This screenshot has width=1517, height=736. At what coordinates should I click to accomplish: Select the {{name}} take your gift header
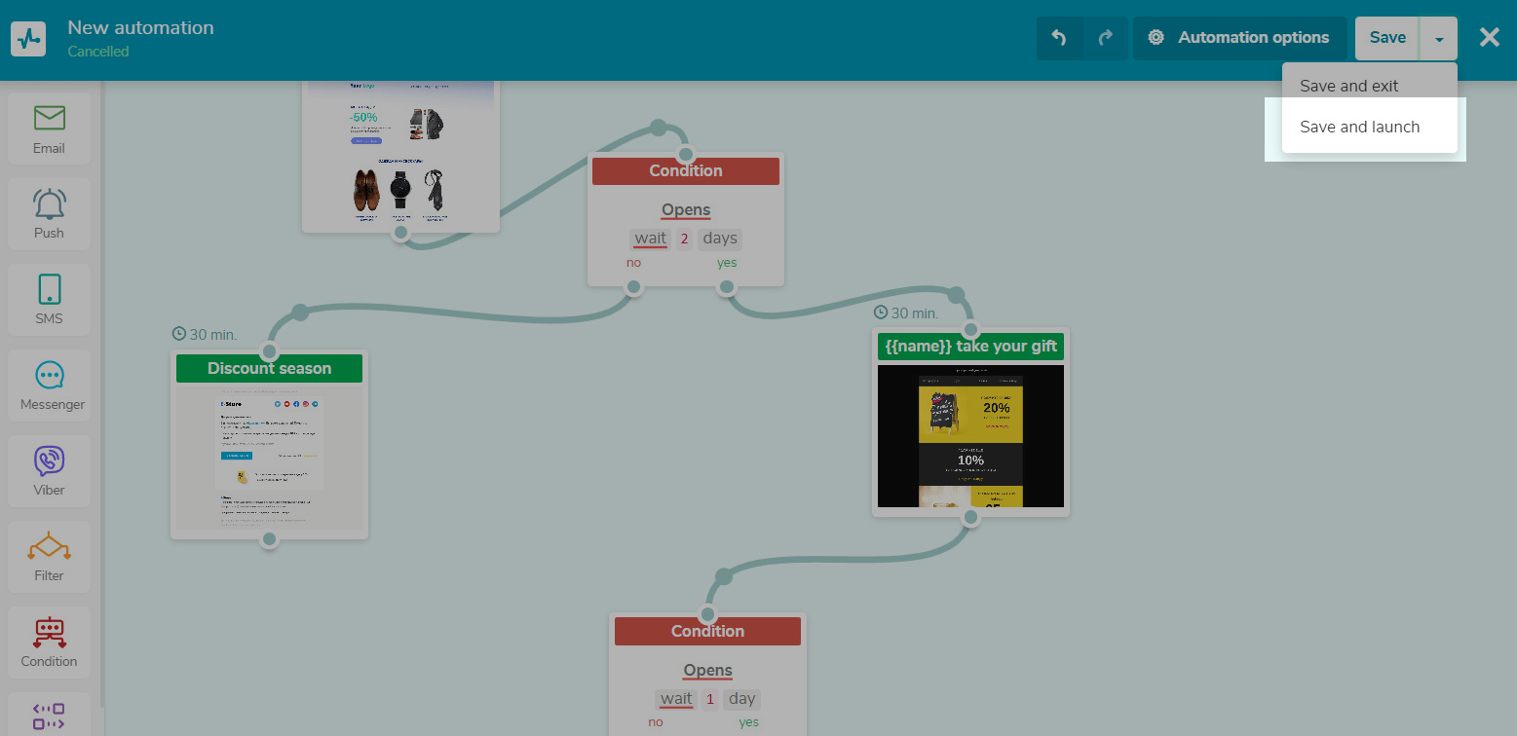[970, 347]
